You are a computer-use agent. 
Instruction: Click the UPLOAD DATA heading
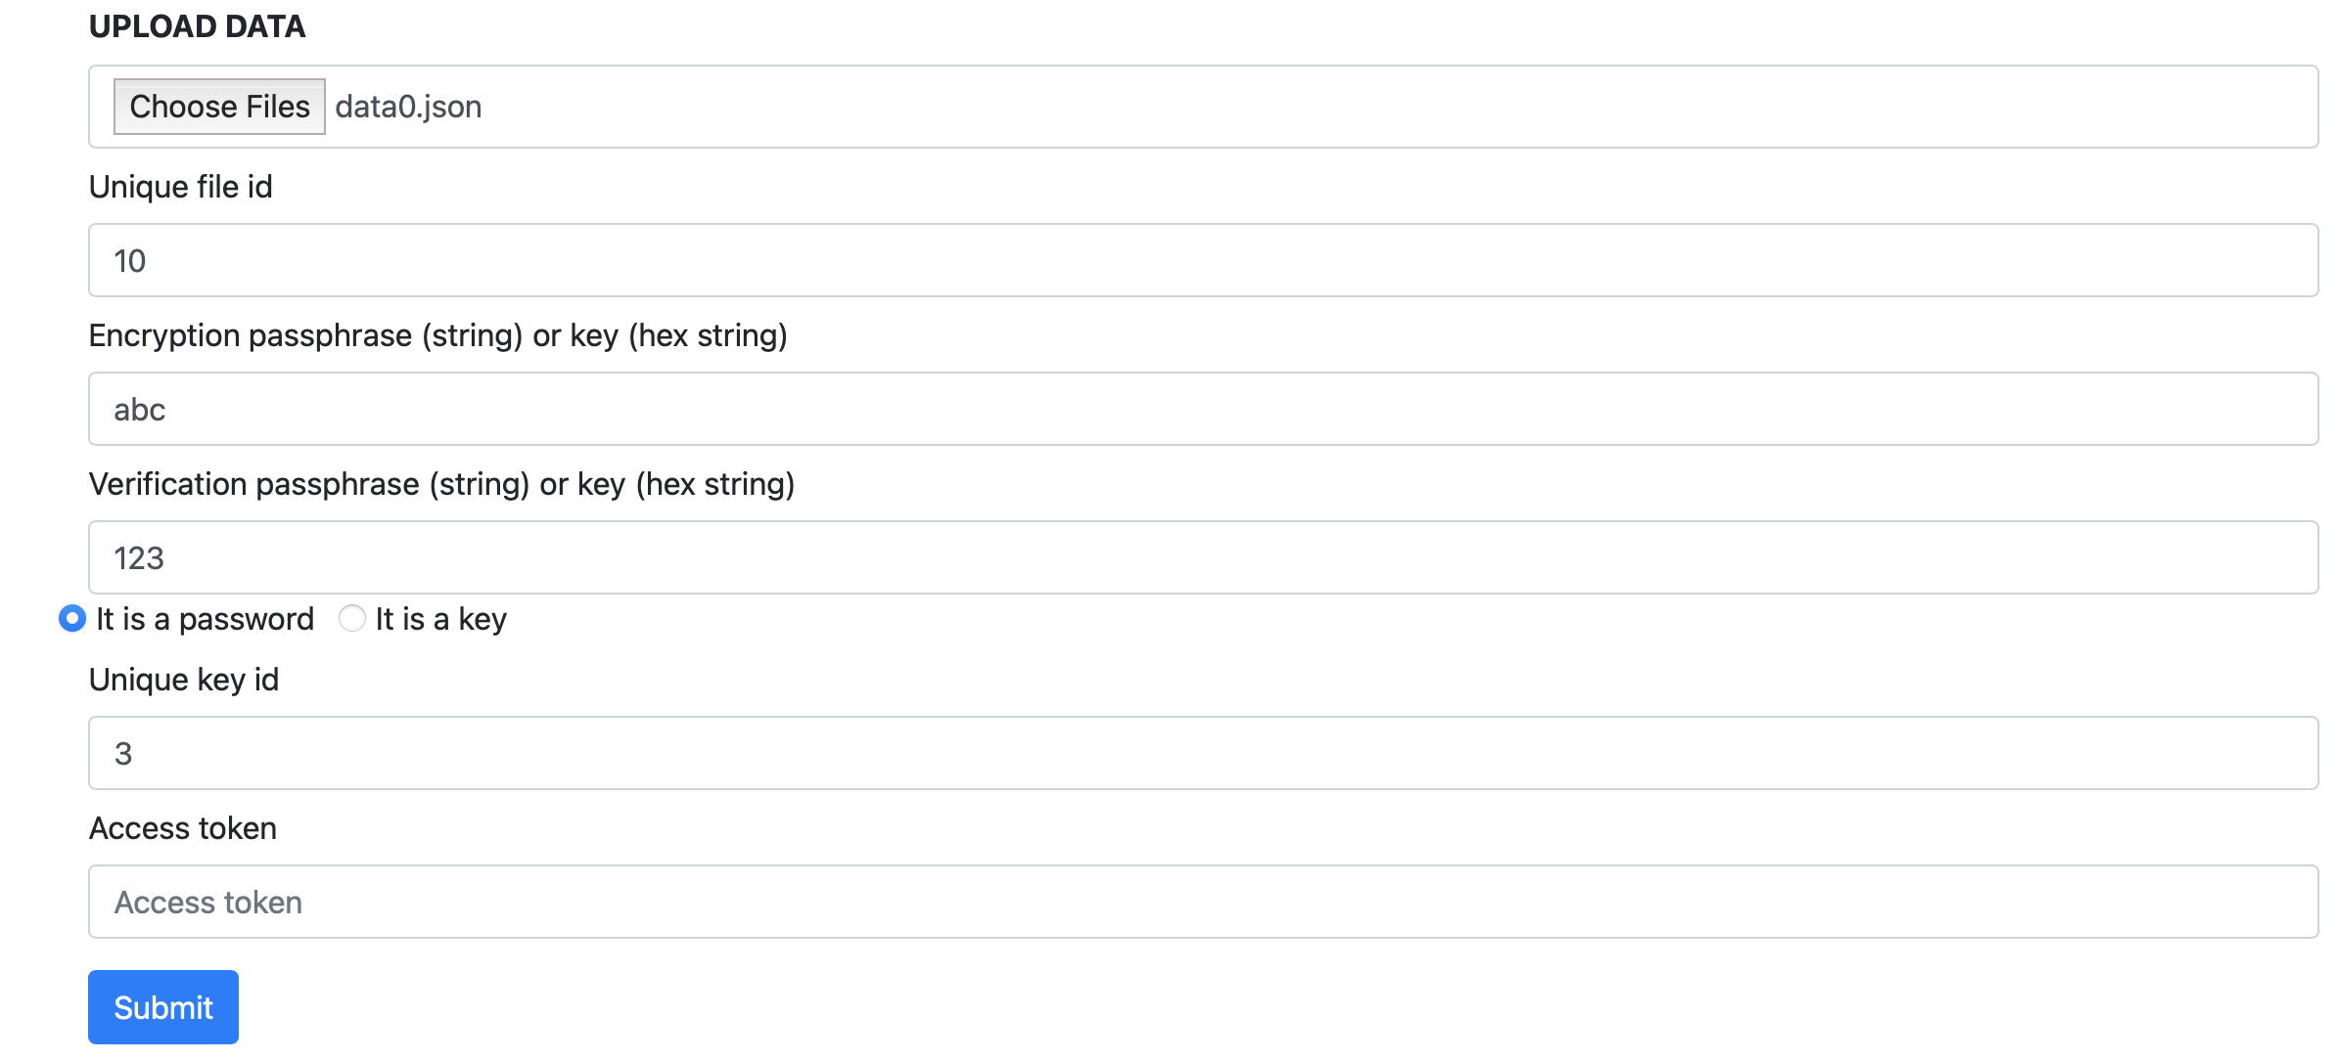coord(198,26)
